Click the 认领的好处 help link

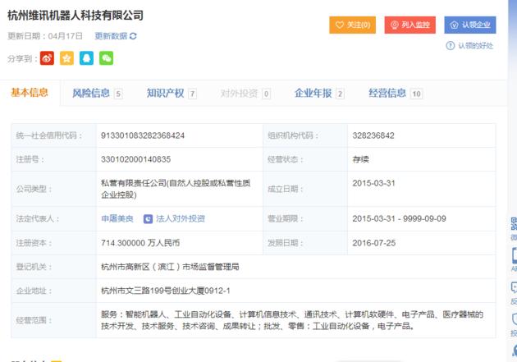coord(476,46)
